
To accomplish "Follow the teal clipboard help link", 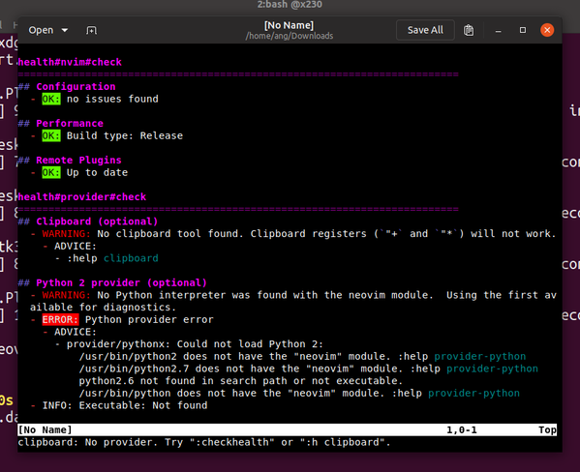I will [x=131, y=258].
